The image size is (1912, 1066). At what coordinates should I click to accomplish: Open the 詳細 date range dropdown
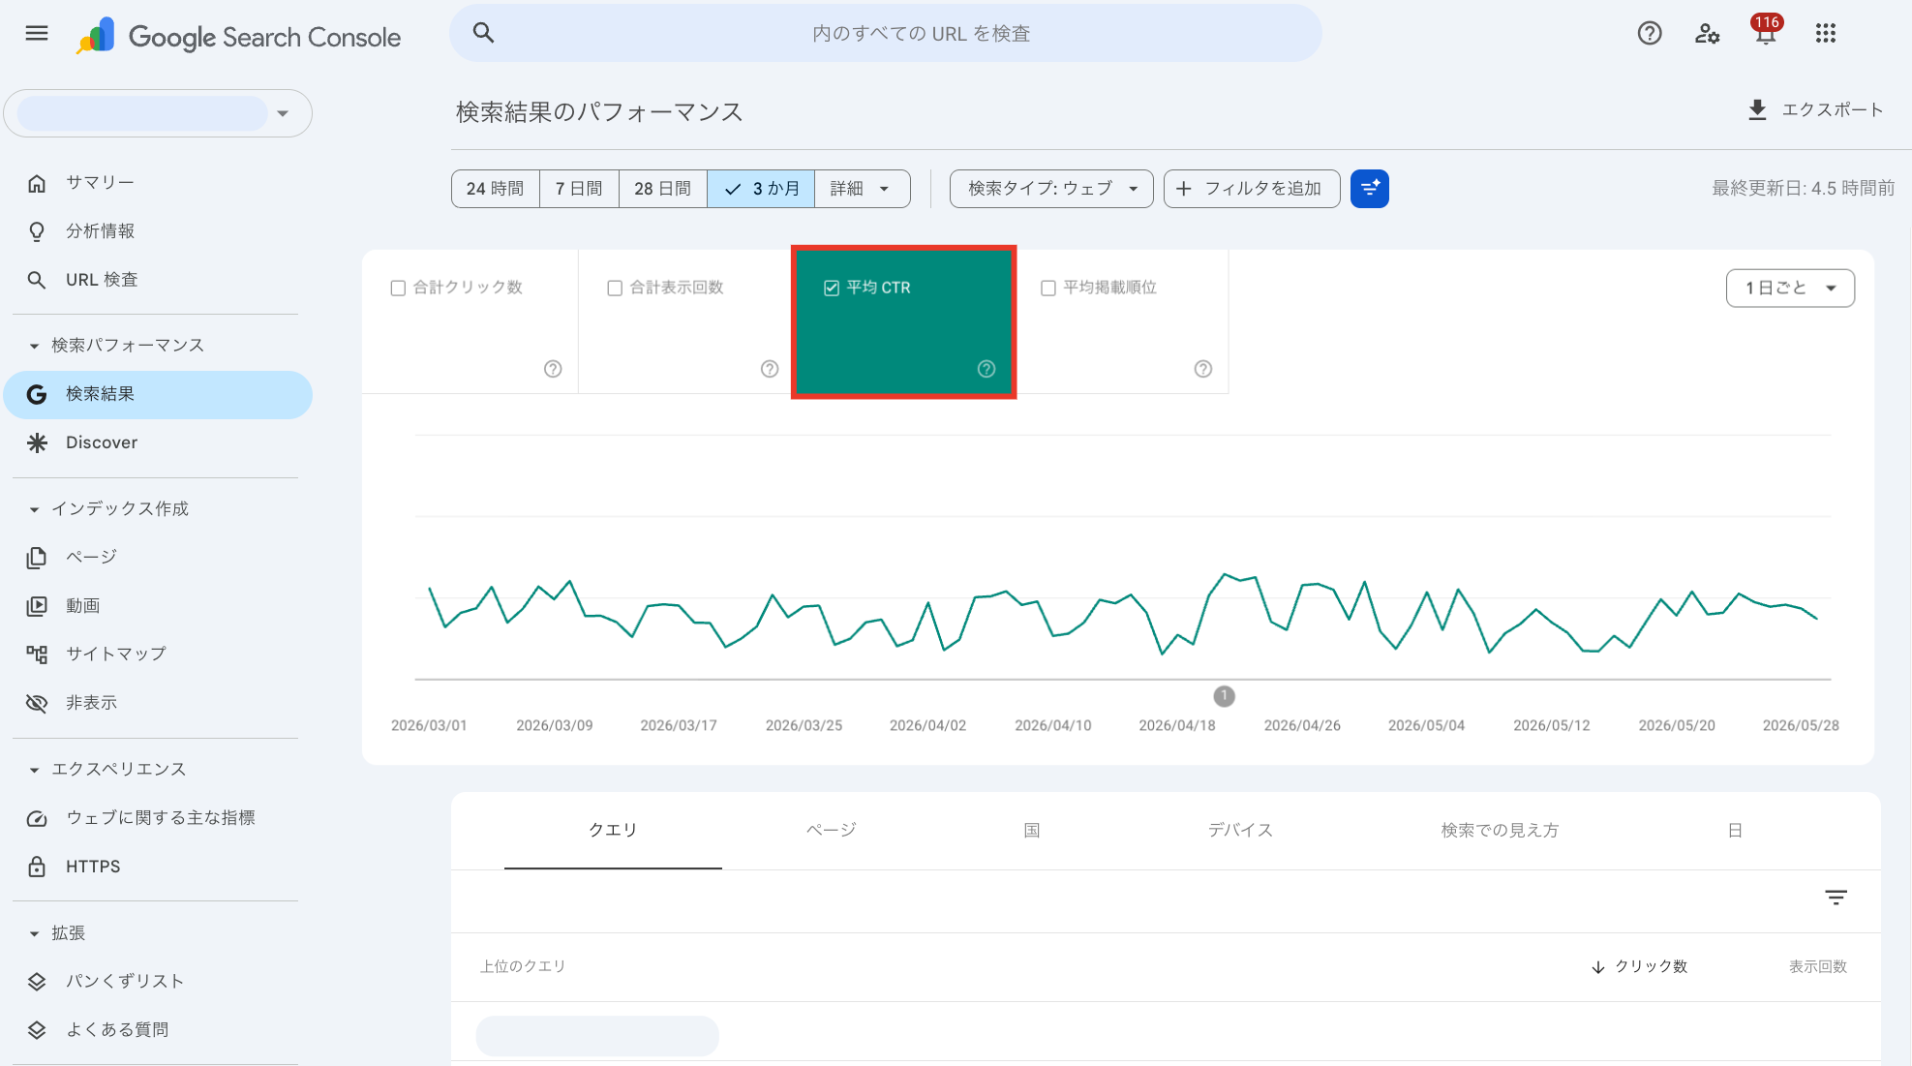pyautogui.click(x=862, y=189)
